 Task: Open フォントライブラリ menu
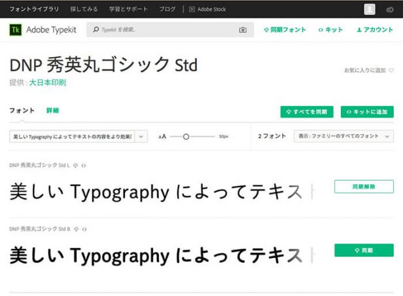(34, 9)
